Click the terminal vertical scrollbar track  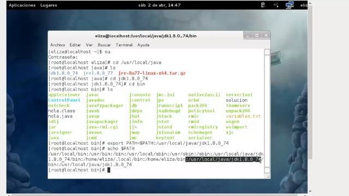(x=267, y=111)
